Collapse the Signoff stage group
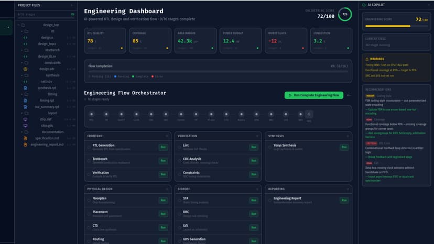 (x=257, y=189)
